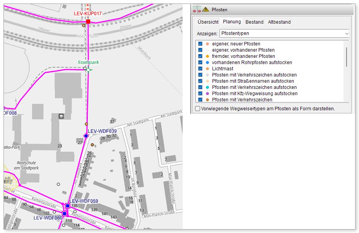This screenshot has height=233, width=359.
Task: Toggle the Lichtmast checkbox
Action: coord(200,68)
